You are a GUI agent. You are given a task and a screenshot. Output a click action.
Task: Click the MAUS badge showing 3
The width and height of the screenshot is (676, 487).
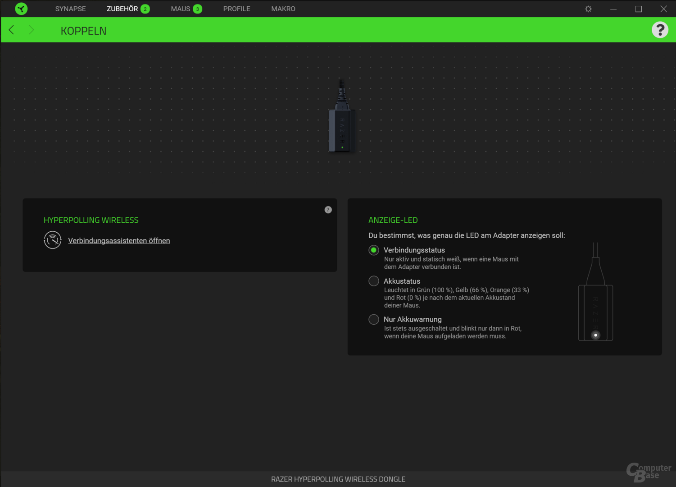coord(197,9)
